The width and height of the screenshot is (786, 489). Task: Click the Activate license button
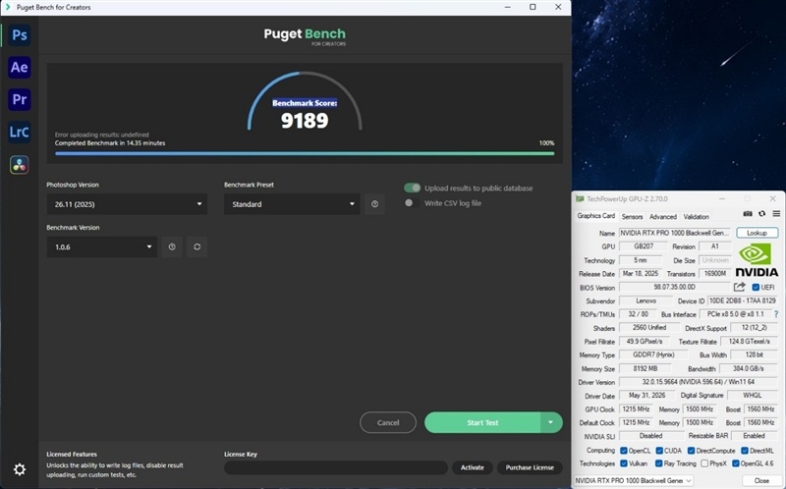coord(473,467)
